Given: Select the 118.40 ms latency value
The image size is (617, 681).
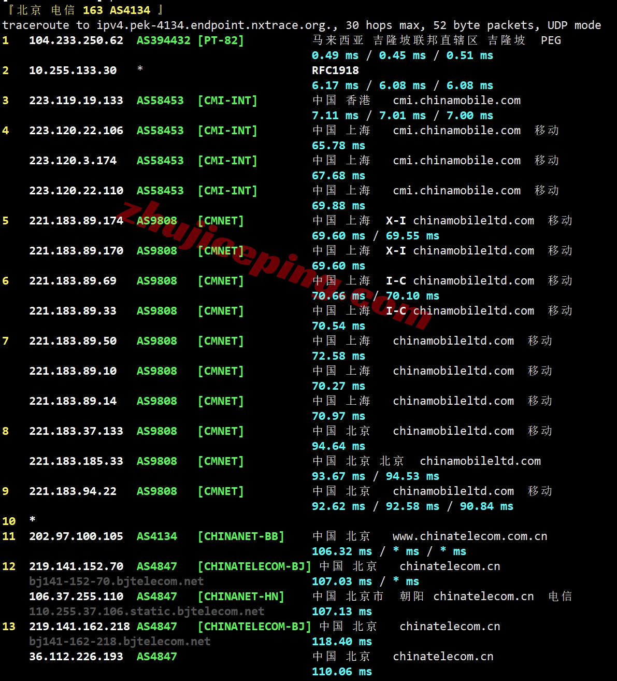Looking at the screenshot, I should tap(342, 642).
